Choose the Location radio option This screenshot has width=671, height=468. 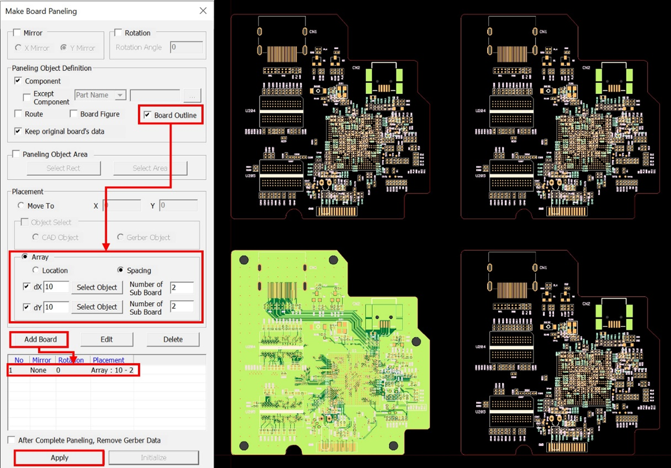(x=36, y=271)
